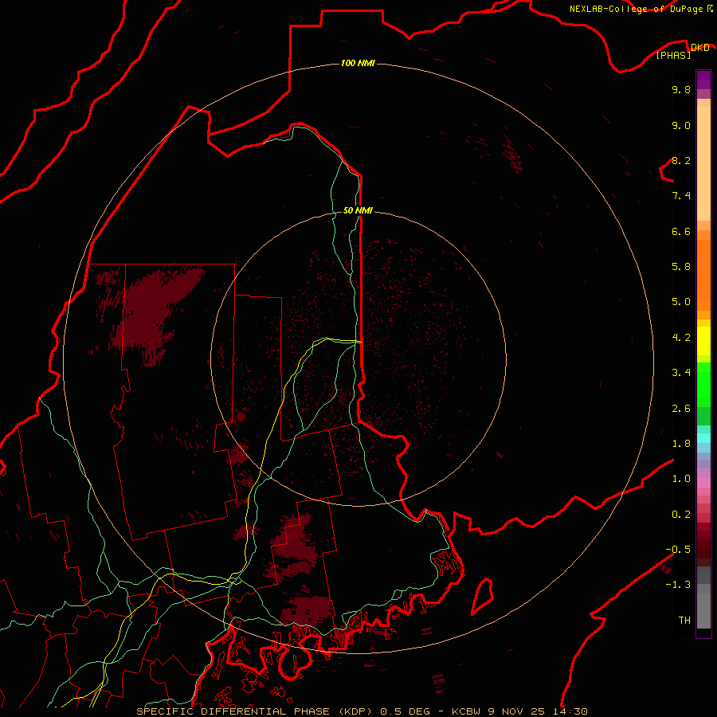Click the 5.0 colorbar value

coord(681,302)
